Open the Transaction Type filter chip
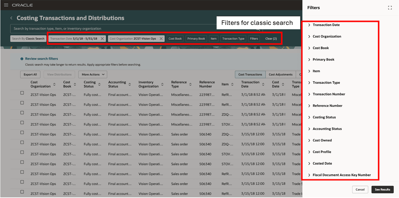The height and width of the screenshot is (198, 399). pyautogui.click(x=233, y=39)
